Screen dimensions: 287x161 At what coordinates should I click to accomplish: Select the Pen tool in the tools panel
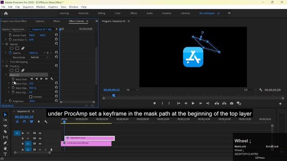pyautogui.click(x=5, y=143)
